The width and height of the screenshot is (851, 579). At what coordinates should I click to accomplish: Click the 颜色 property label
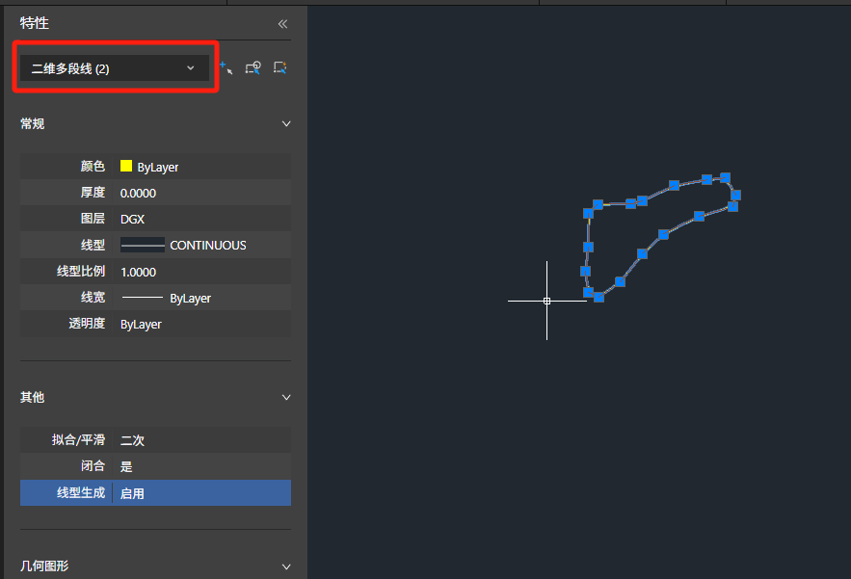pyautogui.click(x=93, y=167)
